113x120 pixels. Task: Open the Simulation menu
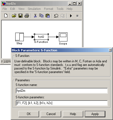34,9
